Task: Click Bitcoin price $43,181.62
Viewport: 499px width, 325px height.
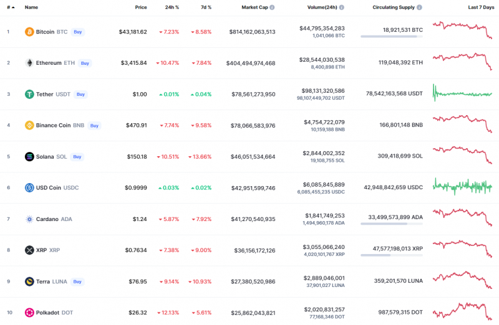Action: 133,32
